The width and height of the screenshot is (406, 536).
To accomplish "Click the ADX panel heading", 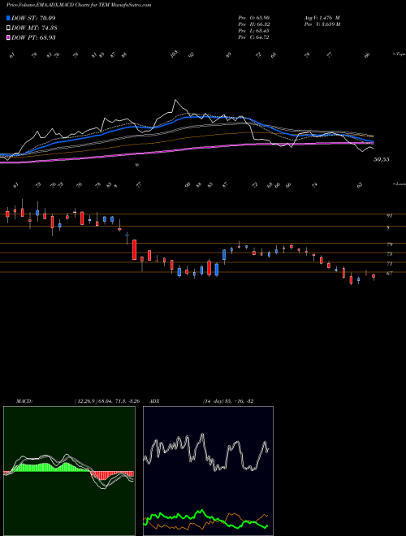I will pyautogui.click(x=154, y=401).
